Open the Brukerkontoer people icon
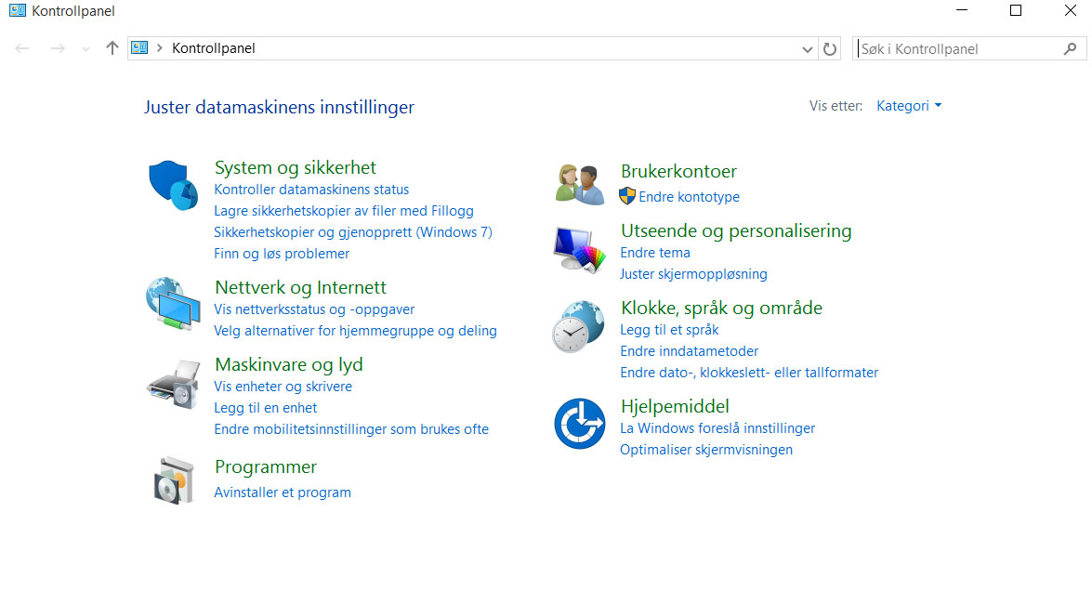1092x604 pixels. point(579,185)
